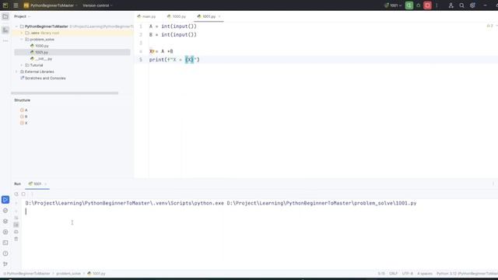Expand .venv library root folder
Screen dimensions: 498x280
pyautogui.click(x=22, y=33)
